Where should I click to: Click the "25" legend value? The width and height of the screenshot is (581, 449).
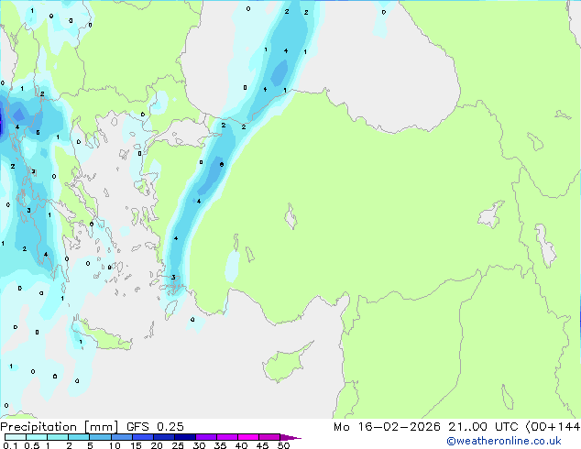(x=178, y=445)
